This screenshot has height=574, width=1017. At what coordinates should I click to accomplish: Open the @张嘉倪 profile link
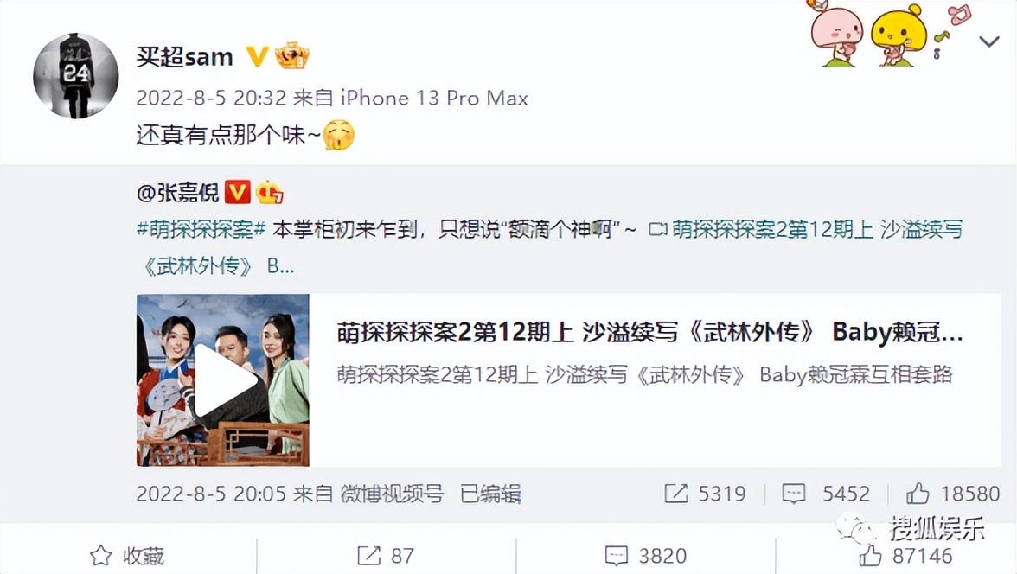click(178, 193)
